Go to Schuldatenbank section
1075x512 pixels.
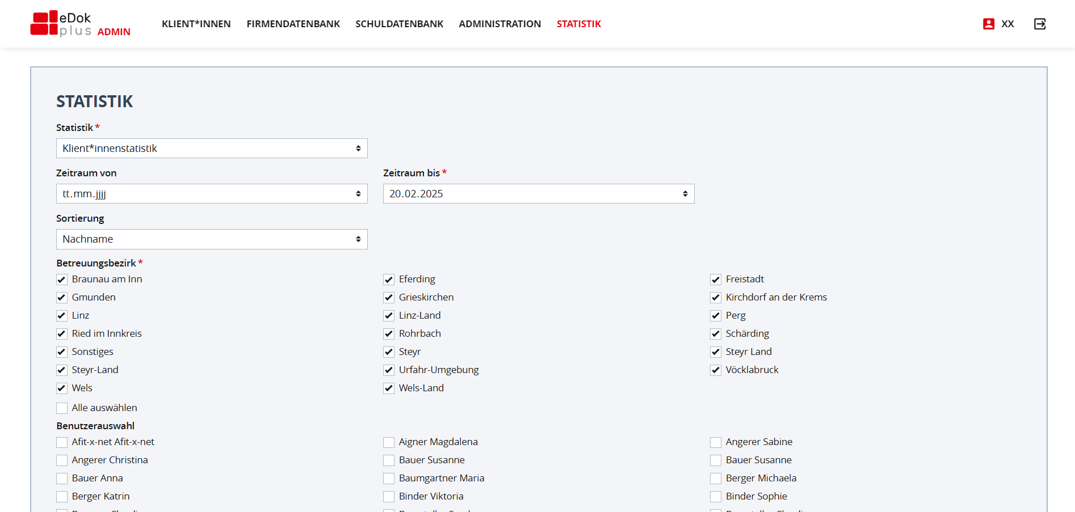(x=399, y=24)
